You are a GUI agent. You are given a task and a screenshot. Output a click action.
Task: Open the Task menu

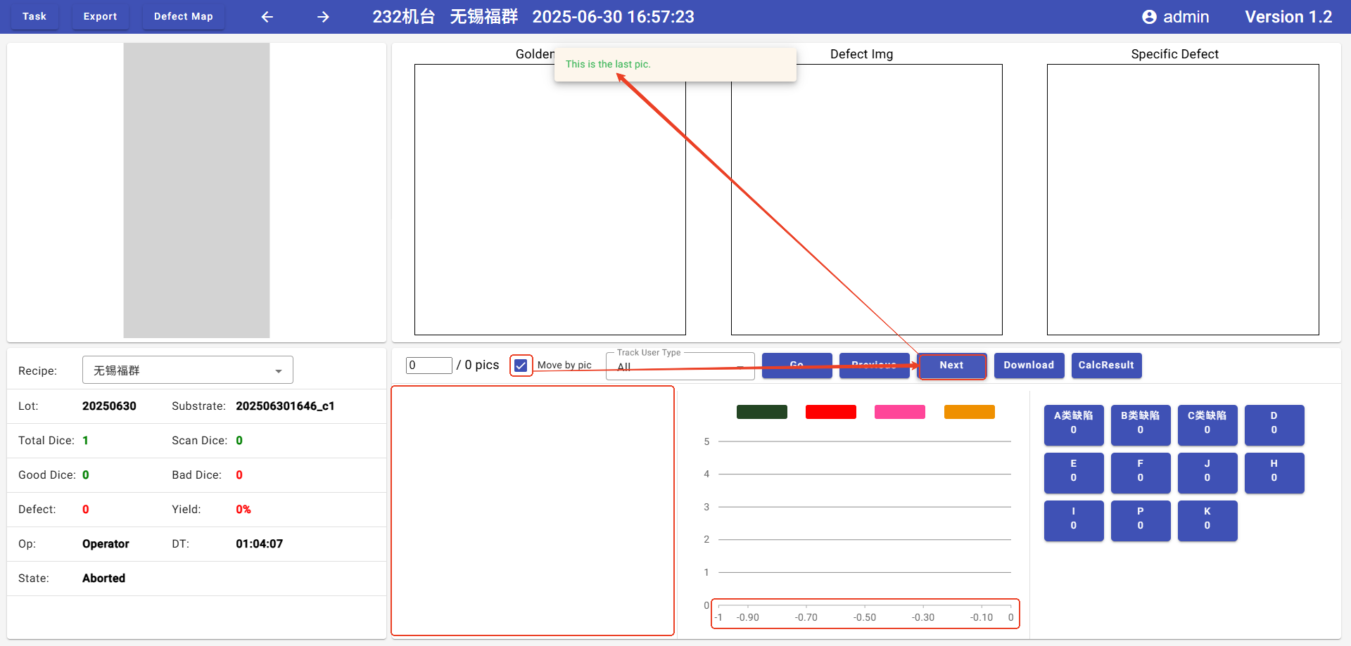34,16
